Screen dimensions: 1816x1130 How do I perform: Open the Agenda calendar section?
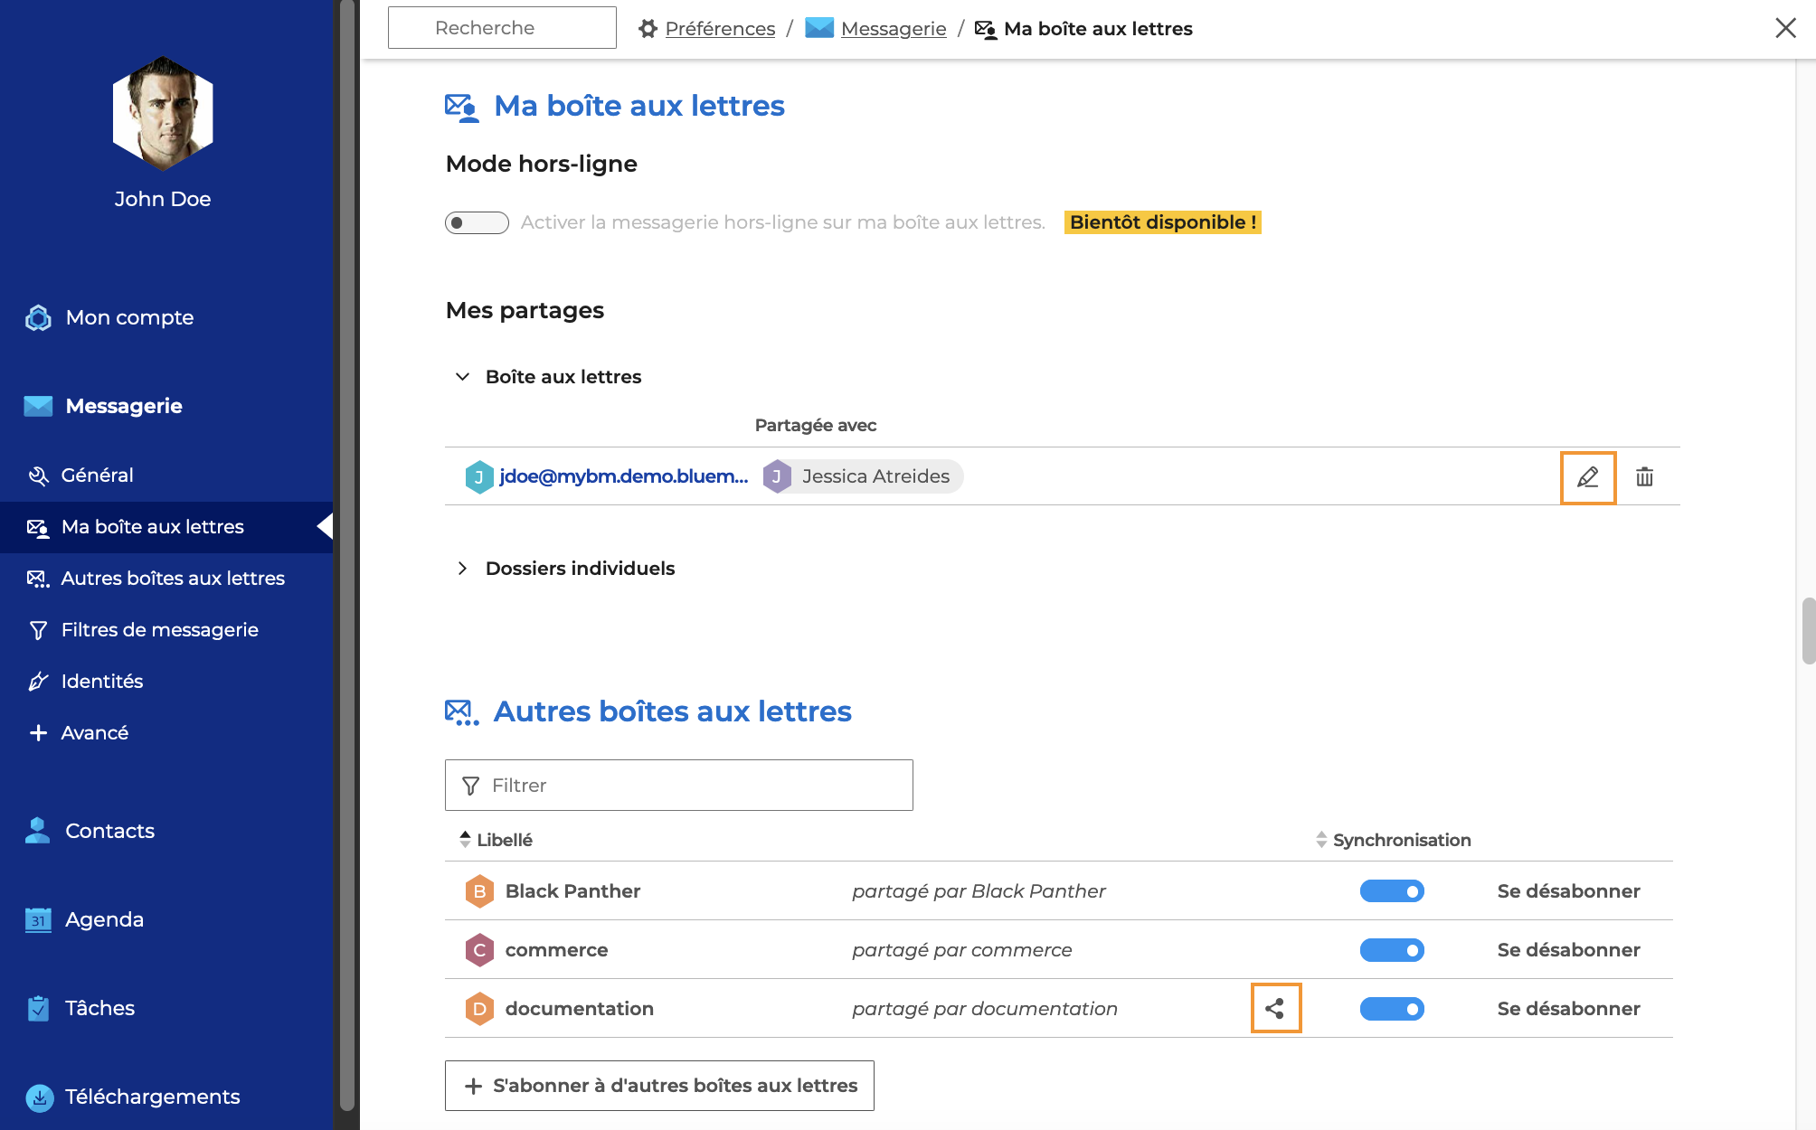click(x=104, y=919)
